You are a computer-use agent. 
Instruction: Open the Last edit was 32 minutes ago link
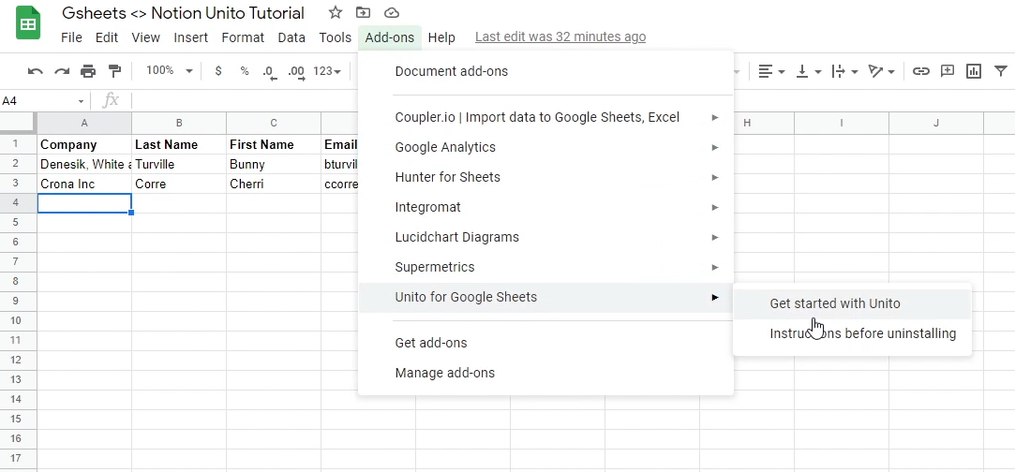coord(560,37)
